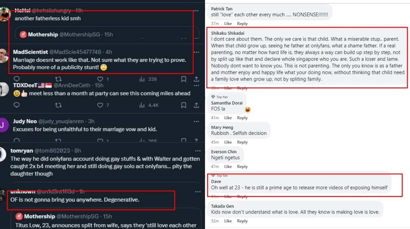Like MadScientist's tweet with heart icon
This screenshot has width=410, height=229.
[100, 79]
